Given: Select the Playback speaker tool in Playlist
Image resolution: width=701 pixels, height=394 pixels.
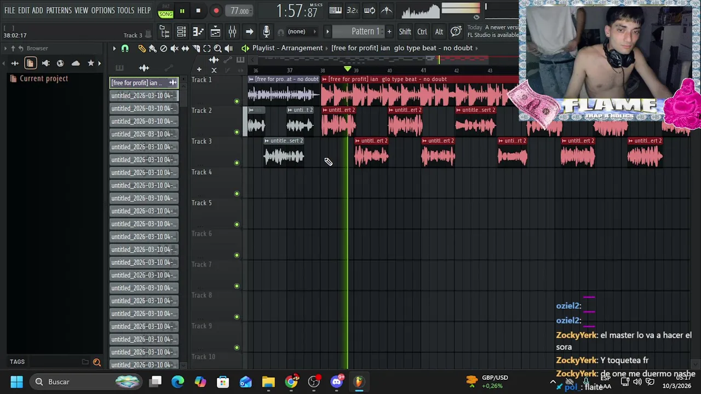Looking at the screenshot, I should click(x=228, y=48).
